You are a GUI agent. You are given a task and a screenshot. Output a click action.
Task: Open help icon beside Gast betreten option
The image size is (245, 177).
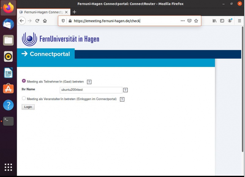click(x=89, y=82)
